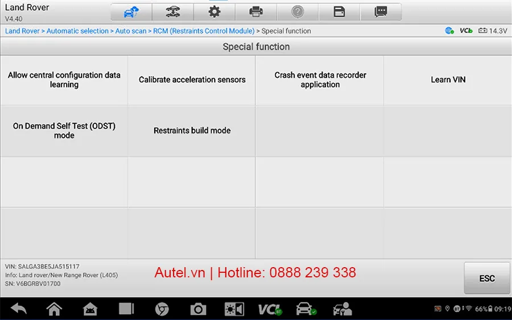
Task: Tap the VCI connection status indicator
Action: (466, 31)
